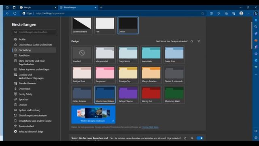
Task: Open sidebar tools briefcase icon
Action: point(256,40)
